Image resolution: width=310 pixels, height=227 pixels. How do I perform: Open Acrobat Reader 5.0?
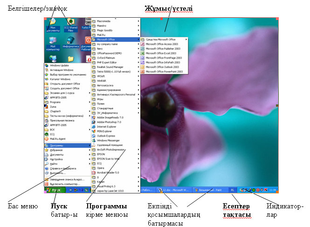[x=116, y=172]
